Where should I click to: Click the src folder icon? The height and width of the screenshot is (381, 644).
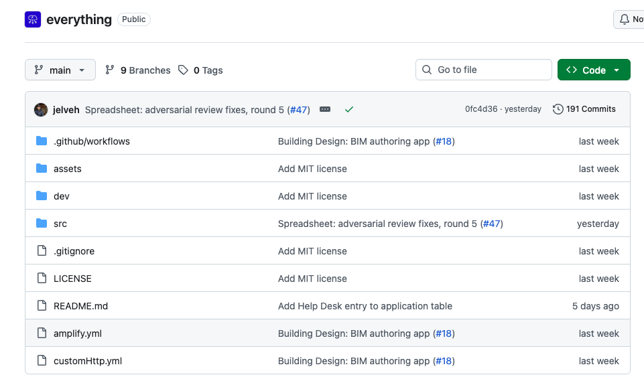click(x=42, y=224)
